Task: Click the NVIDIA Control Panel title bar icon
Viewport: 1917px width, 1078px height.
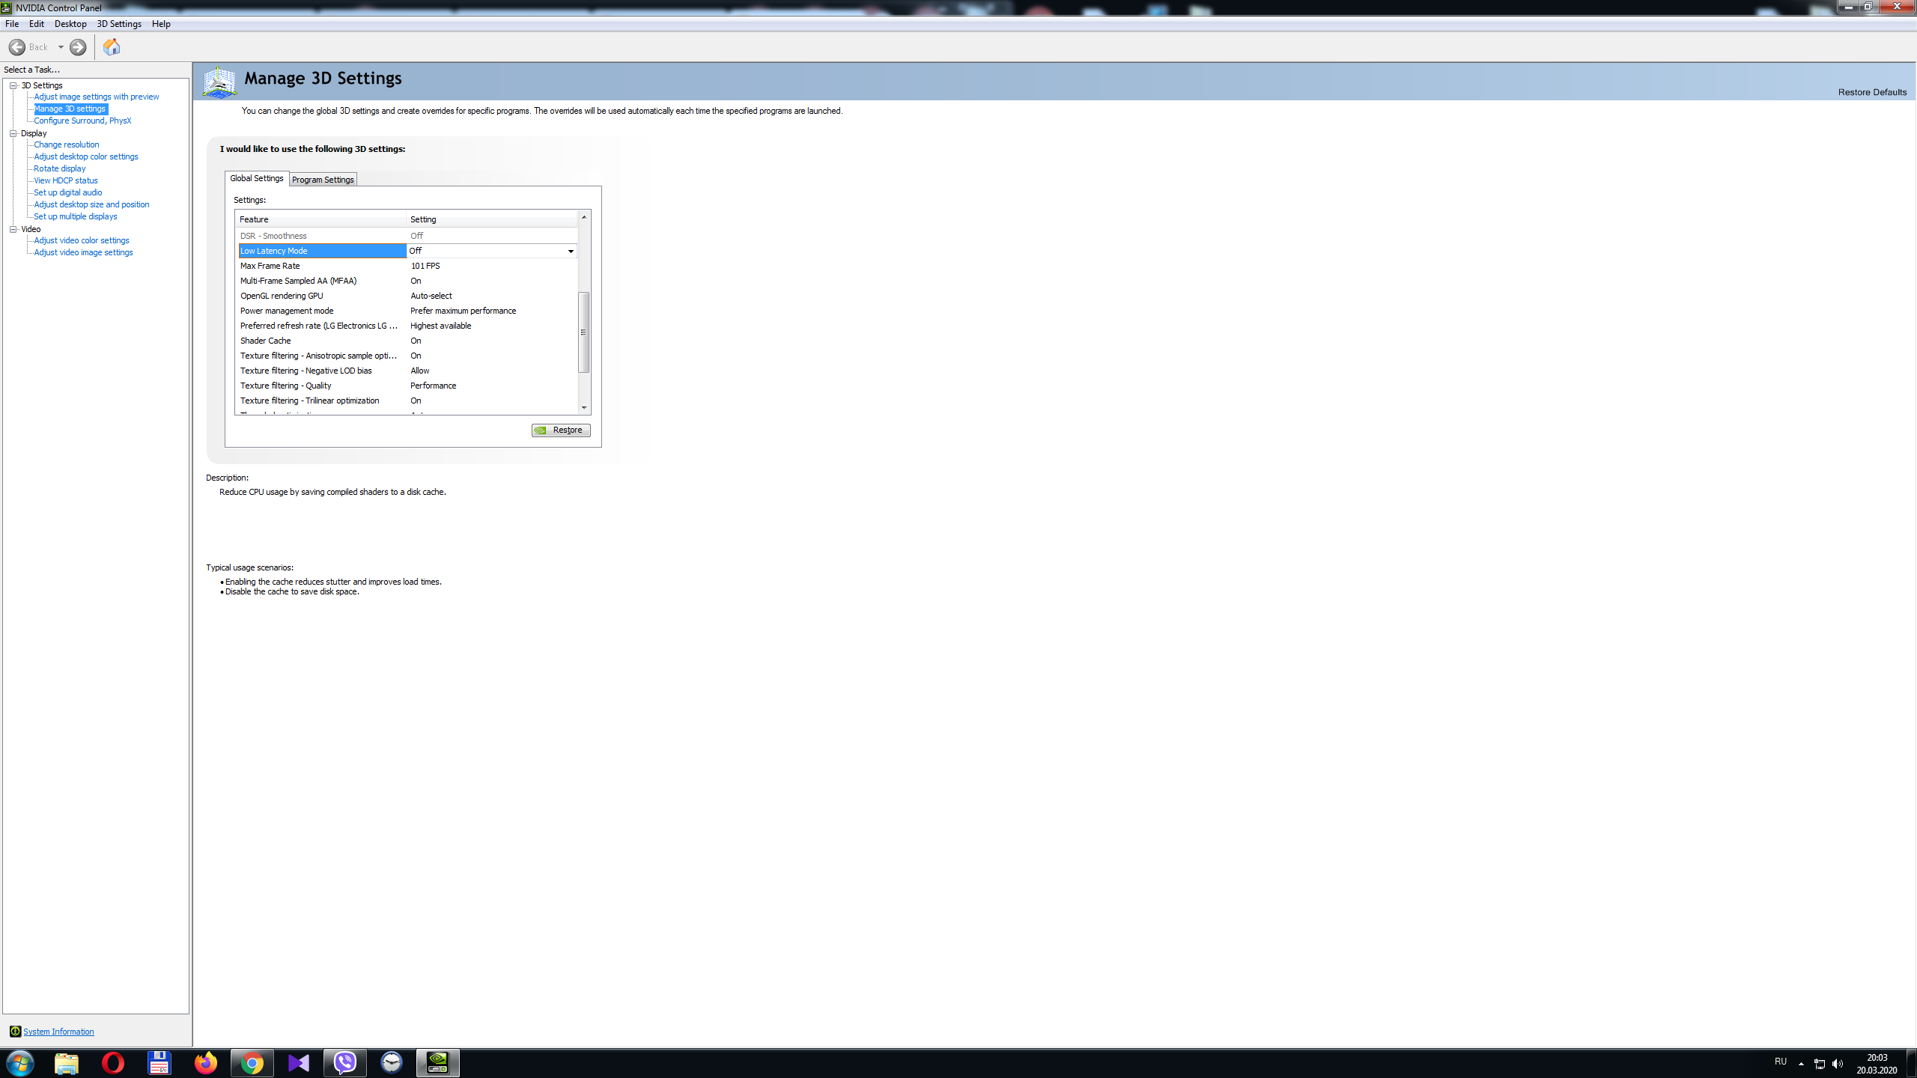Action: [x=7, y=7]
